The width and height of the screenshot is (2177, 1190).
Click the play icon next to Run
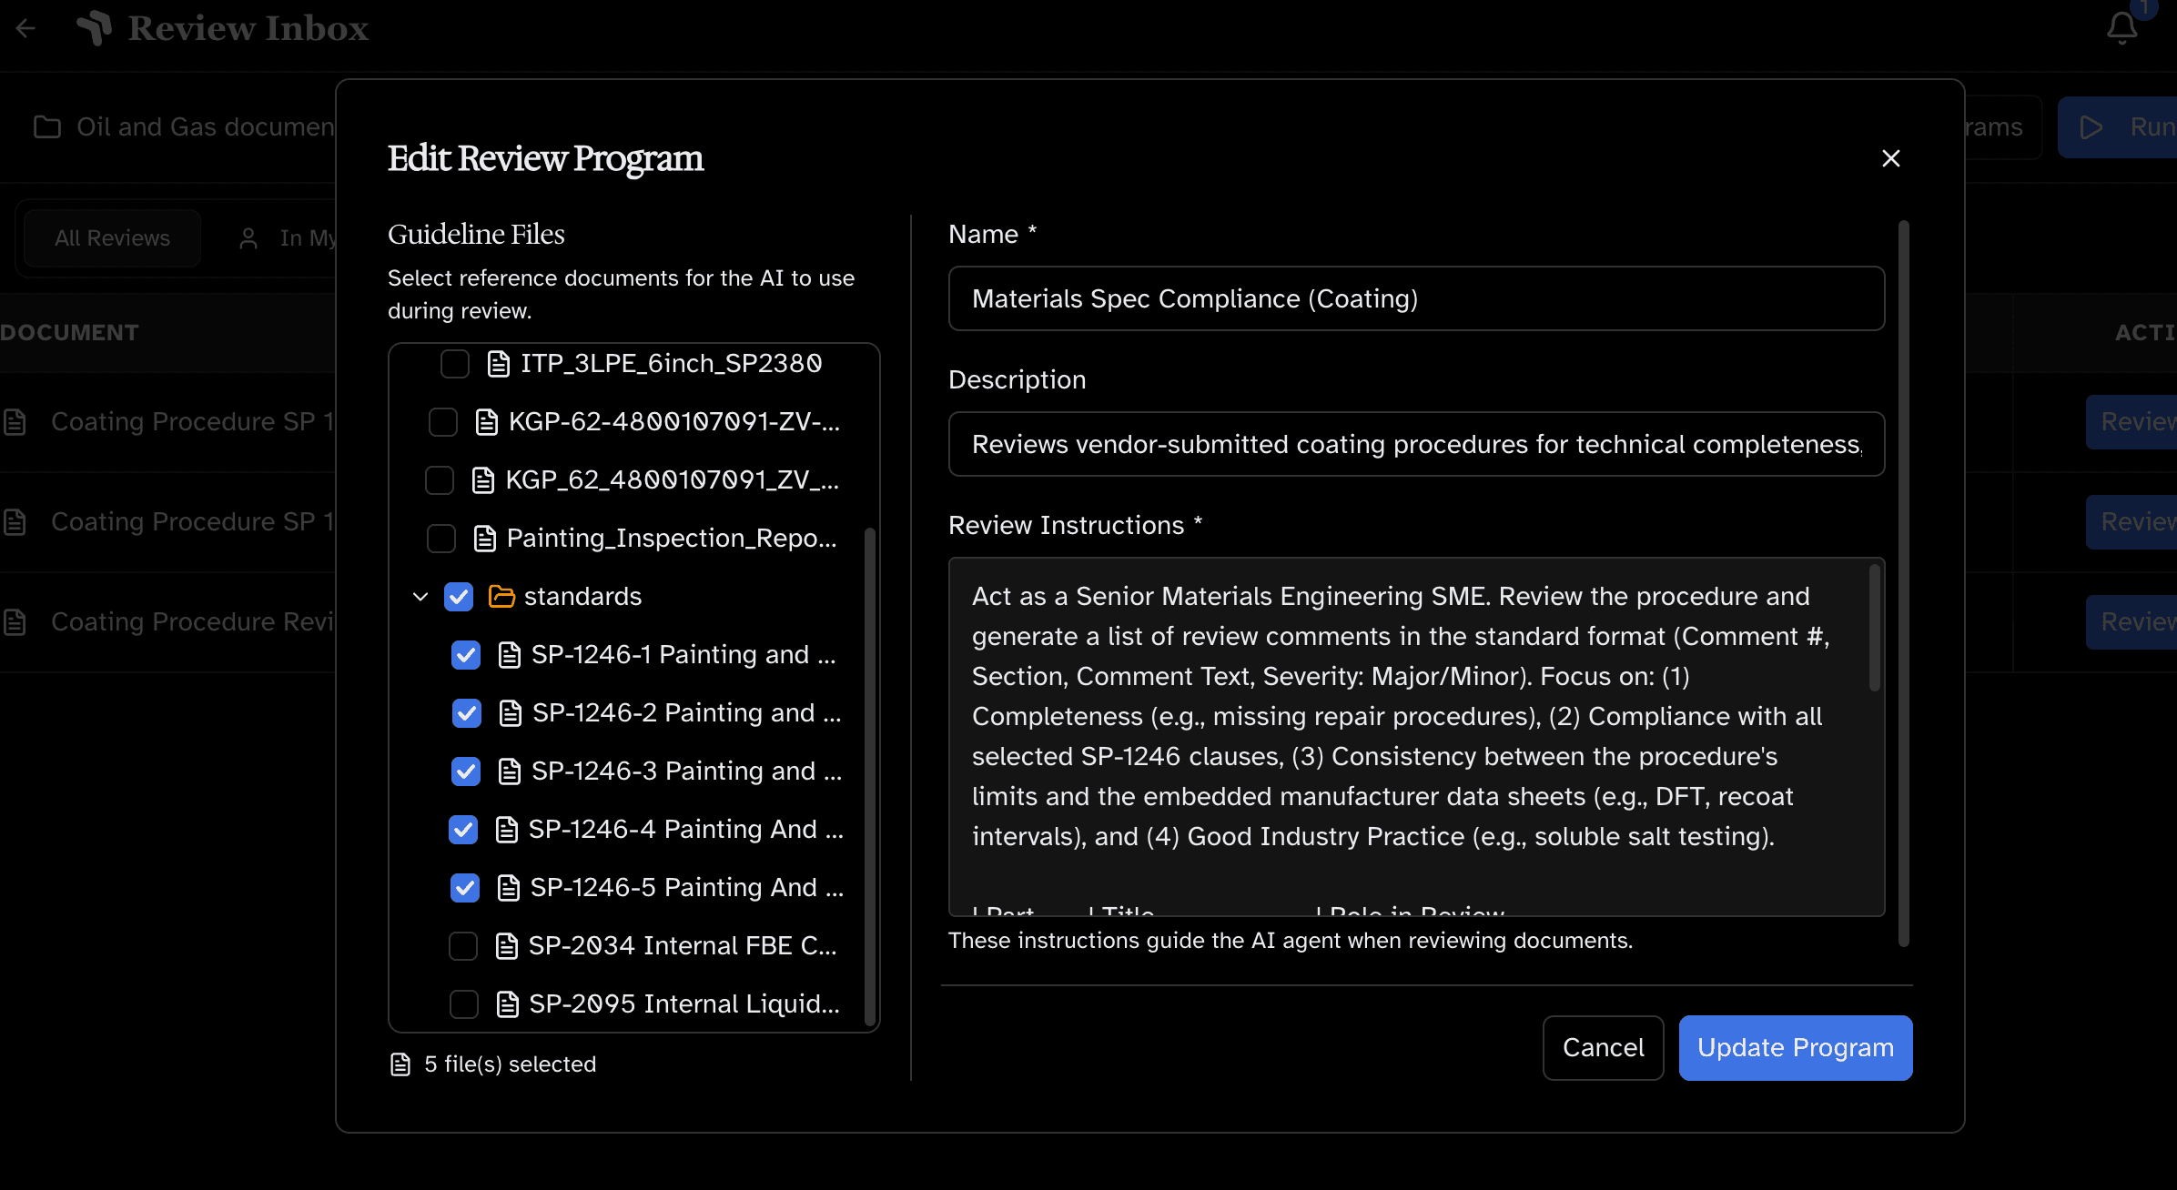click(x=2091, y=127)
